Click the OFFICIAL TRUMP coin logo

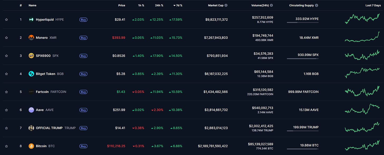pyautogui.click(x=31, y=128)
